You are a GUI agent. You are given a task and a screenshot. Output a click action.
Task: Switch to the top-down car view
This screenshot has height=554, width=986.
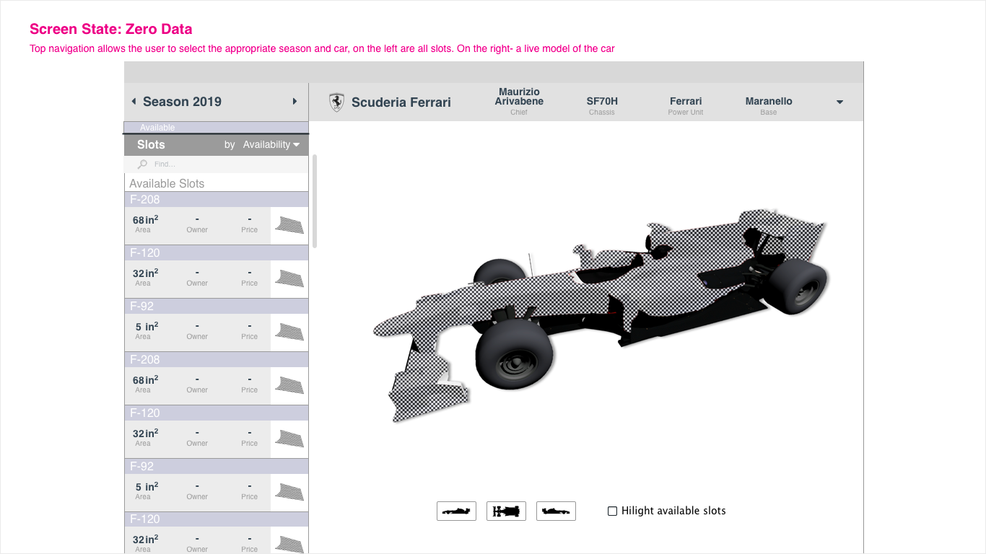pos(506,511)
